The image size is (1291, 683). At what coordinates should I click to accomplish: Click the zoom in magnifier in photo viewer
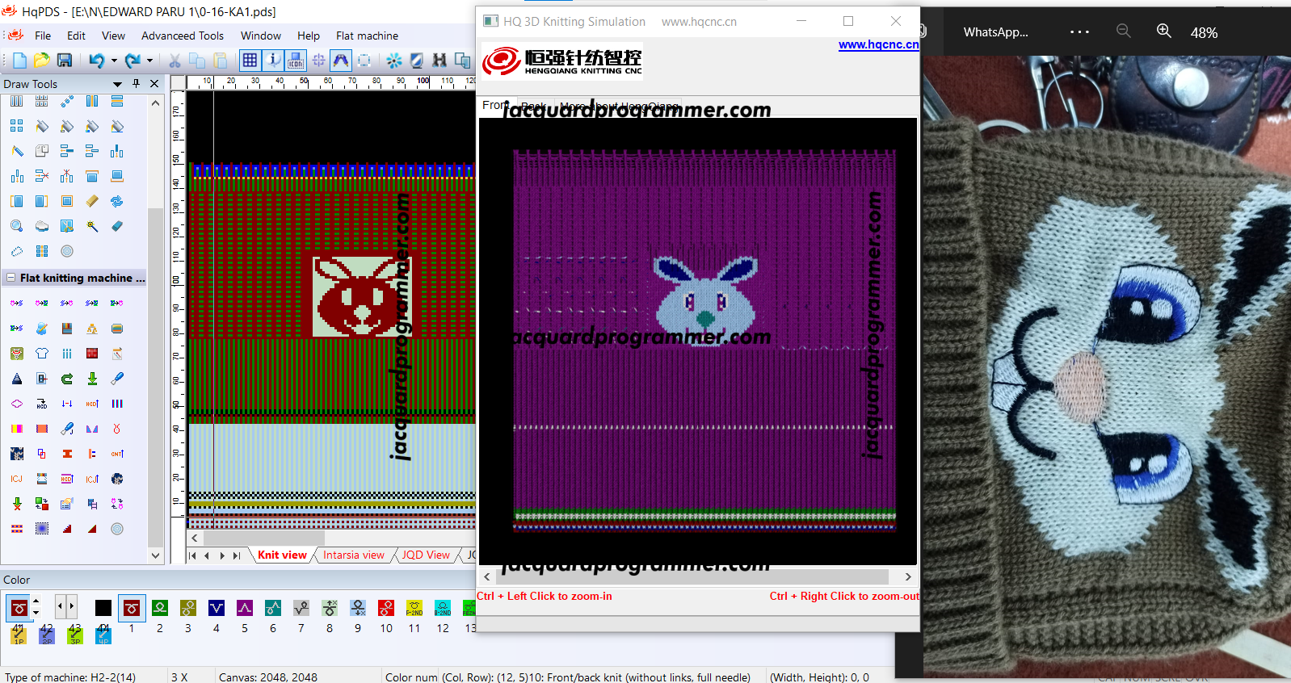pyautogui.click(x=1163, y=31)
